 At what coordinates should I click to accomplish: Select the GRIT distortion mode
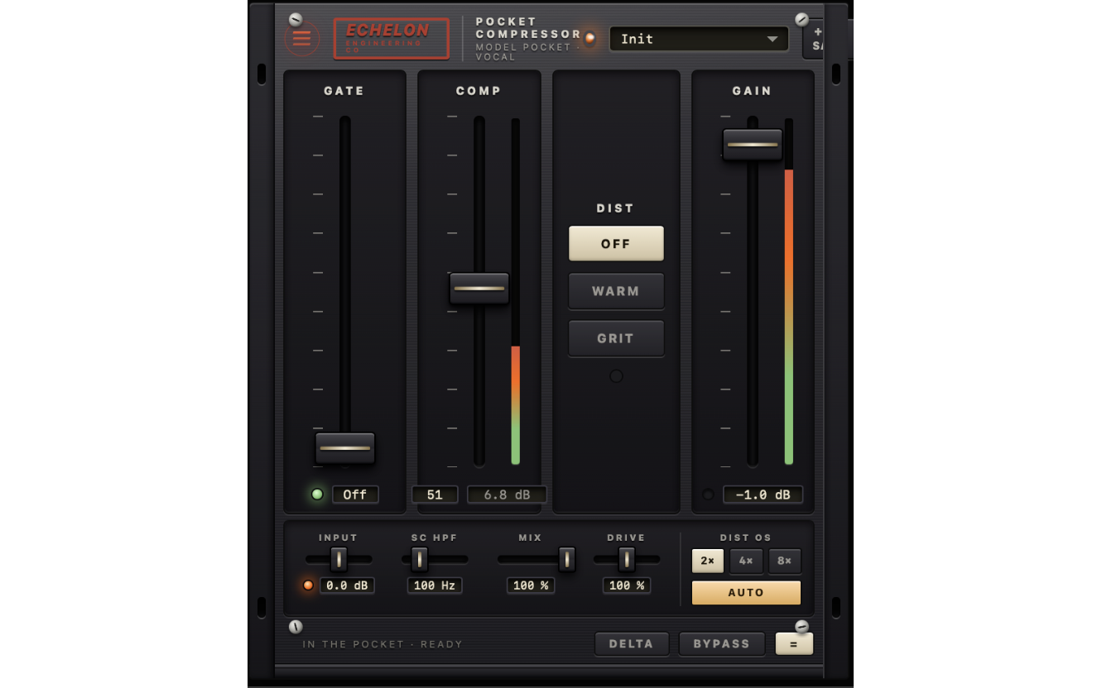pos(616,338)
